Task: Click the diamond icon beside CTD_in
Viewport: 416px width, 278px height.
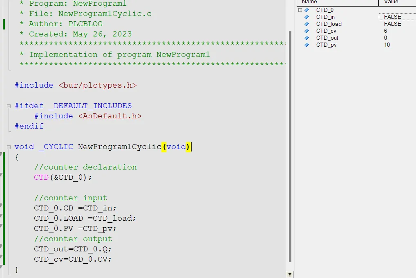Action: click(306, 17)
